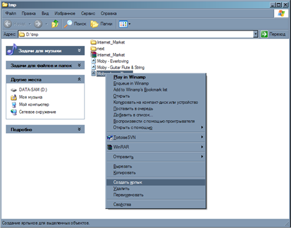The height and width of the screenshot is (228, 291).
Task: Select the Internet_Market WinRAR archive icon
Action: click(93, 55)
